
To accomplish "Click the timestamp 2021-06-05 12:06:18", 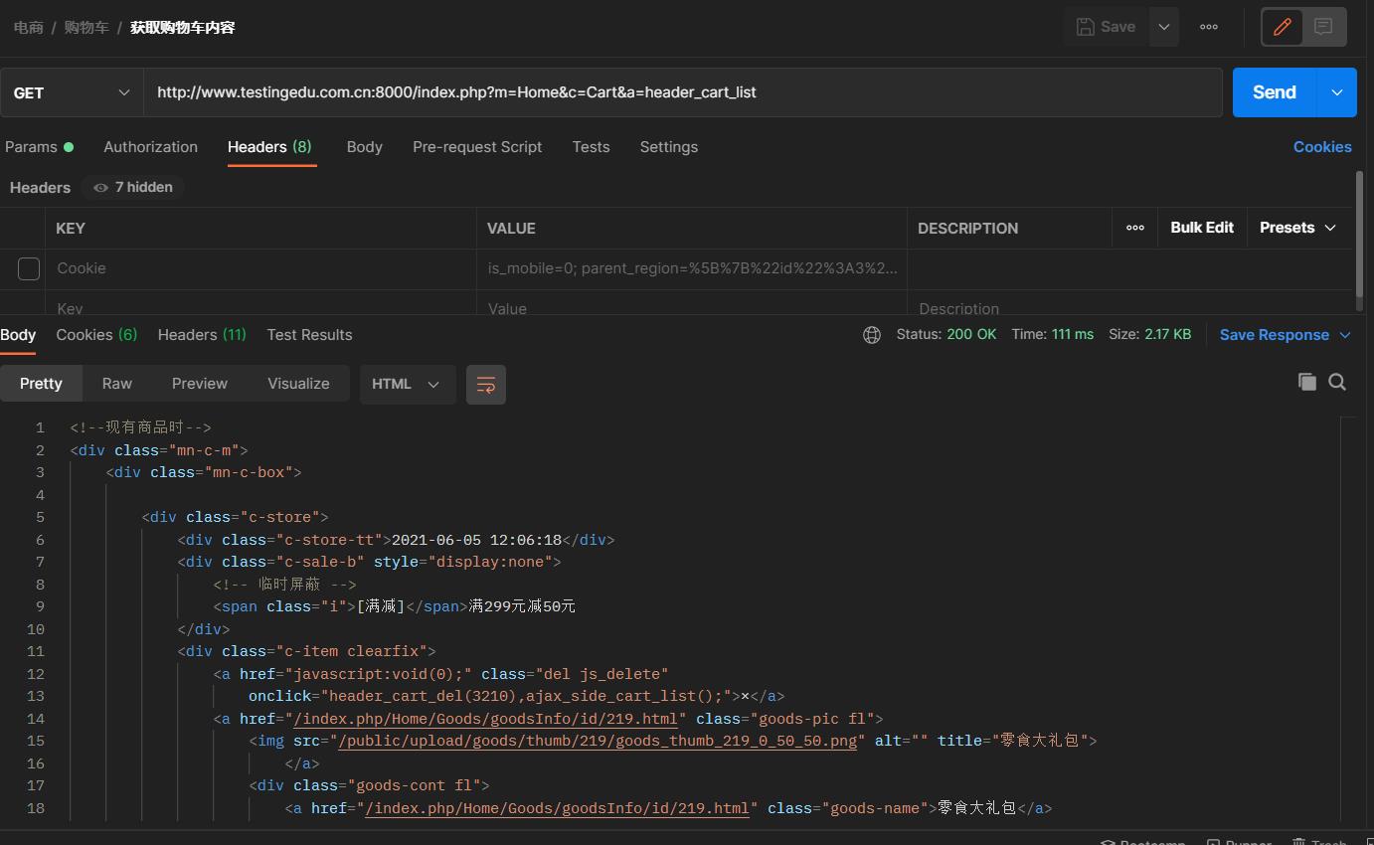I will (477, 540).
